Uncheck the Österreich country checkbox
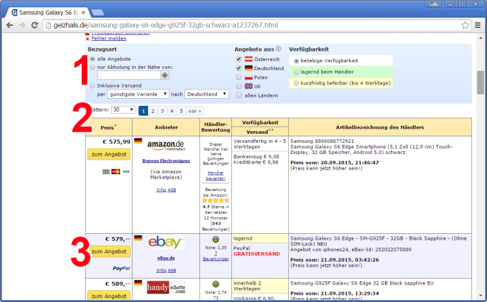Viewport: 487px width, 302px height. (239, 59)
